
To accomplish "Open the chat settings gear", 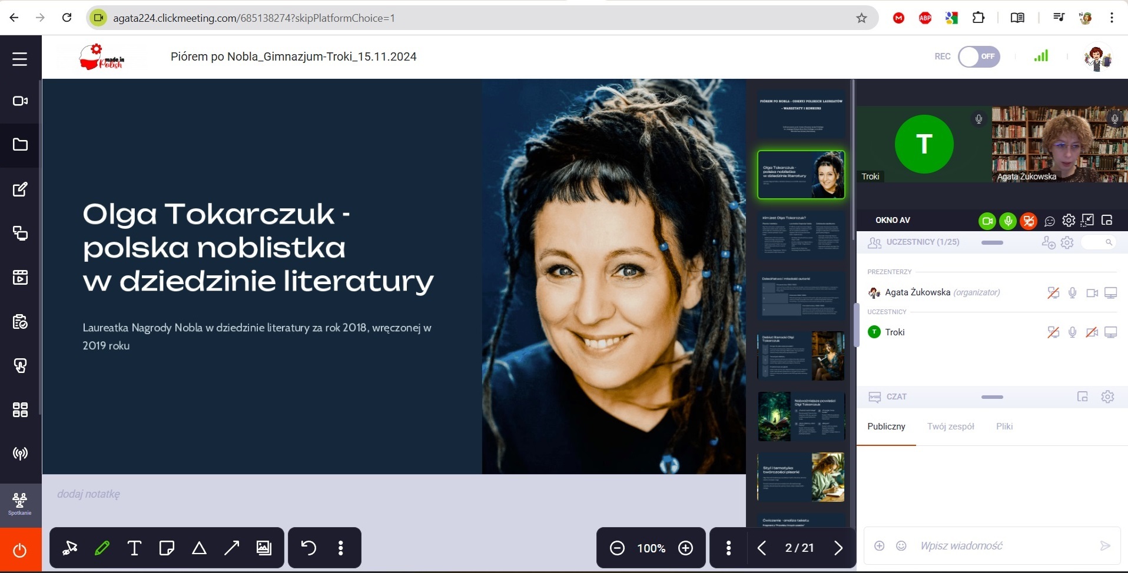I will (x=1107, y=397).
